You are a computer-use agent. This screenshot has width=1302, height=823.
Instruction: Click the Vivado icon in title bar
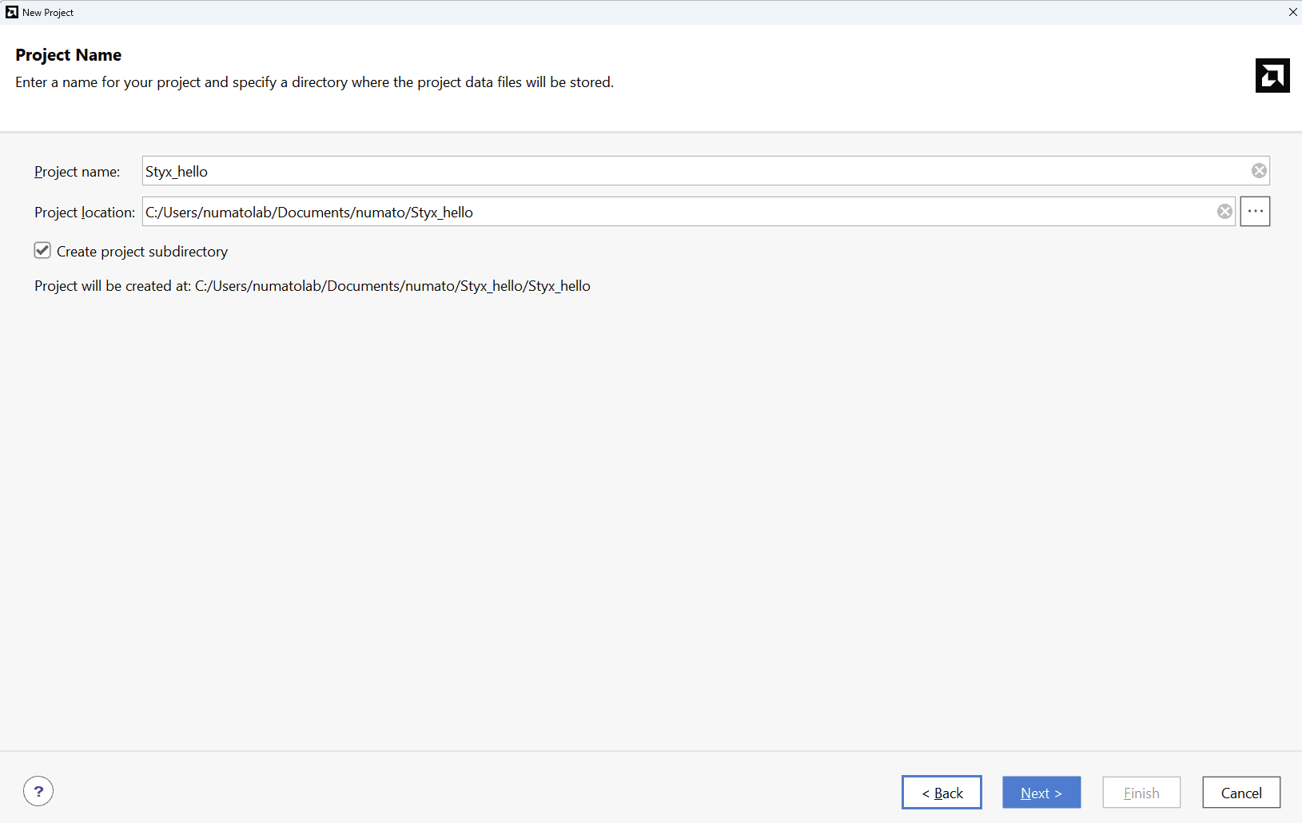[x=11, y=12]
